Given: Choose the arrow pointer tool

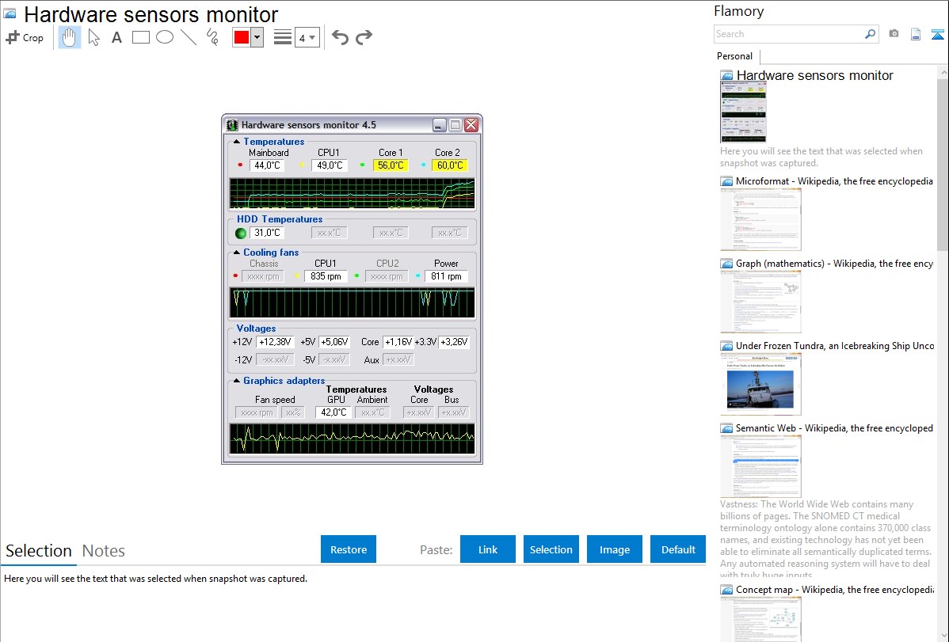Looking at the screenshot, I should point(94,37).
